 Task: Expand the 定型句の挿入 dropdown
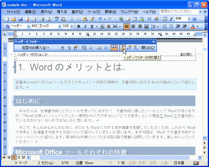(36, 48)
